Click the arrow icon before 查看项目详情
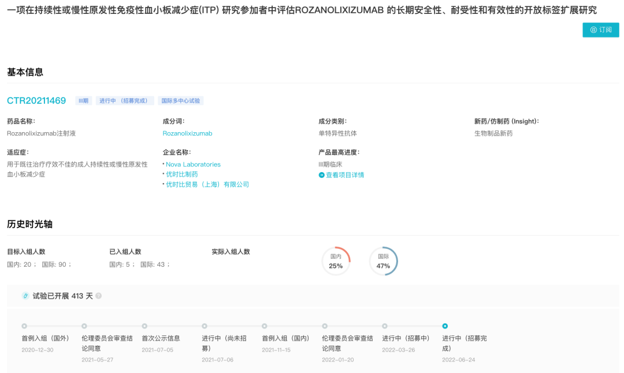The image size is (624, 373). click(x=322, y=175)
